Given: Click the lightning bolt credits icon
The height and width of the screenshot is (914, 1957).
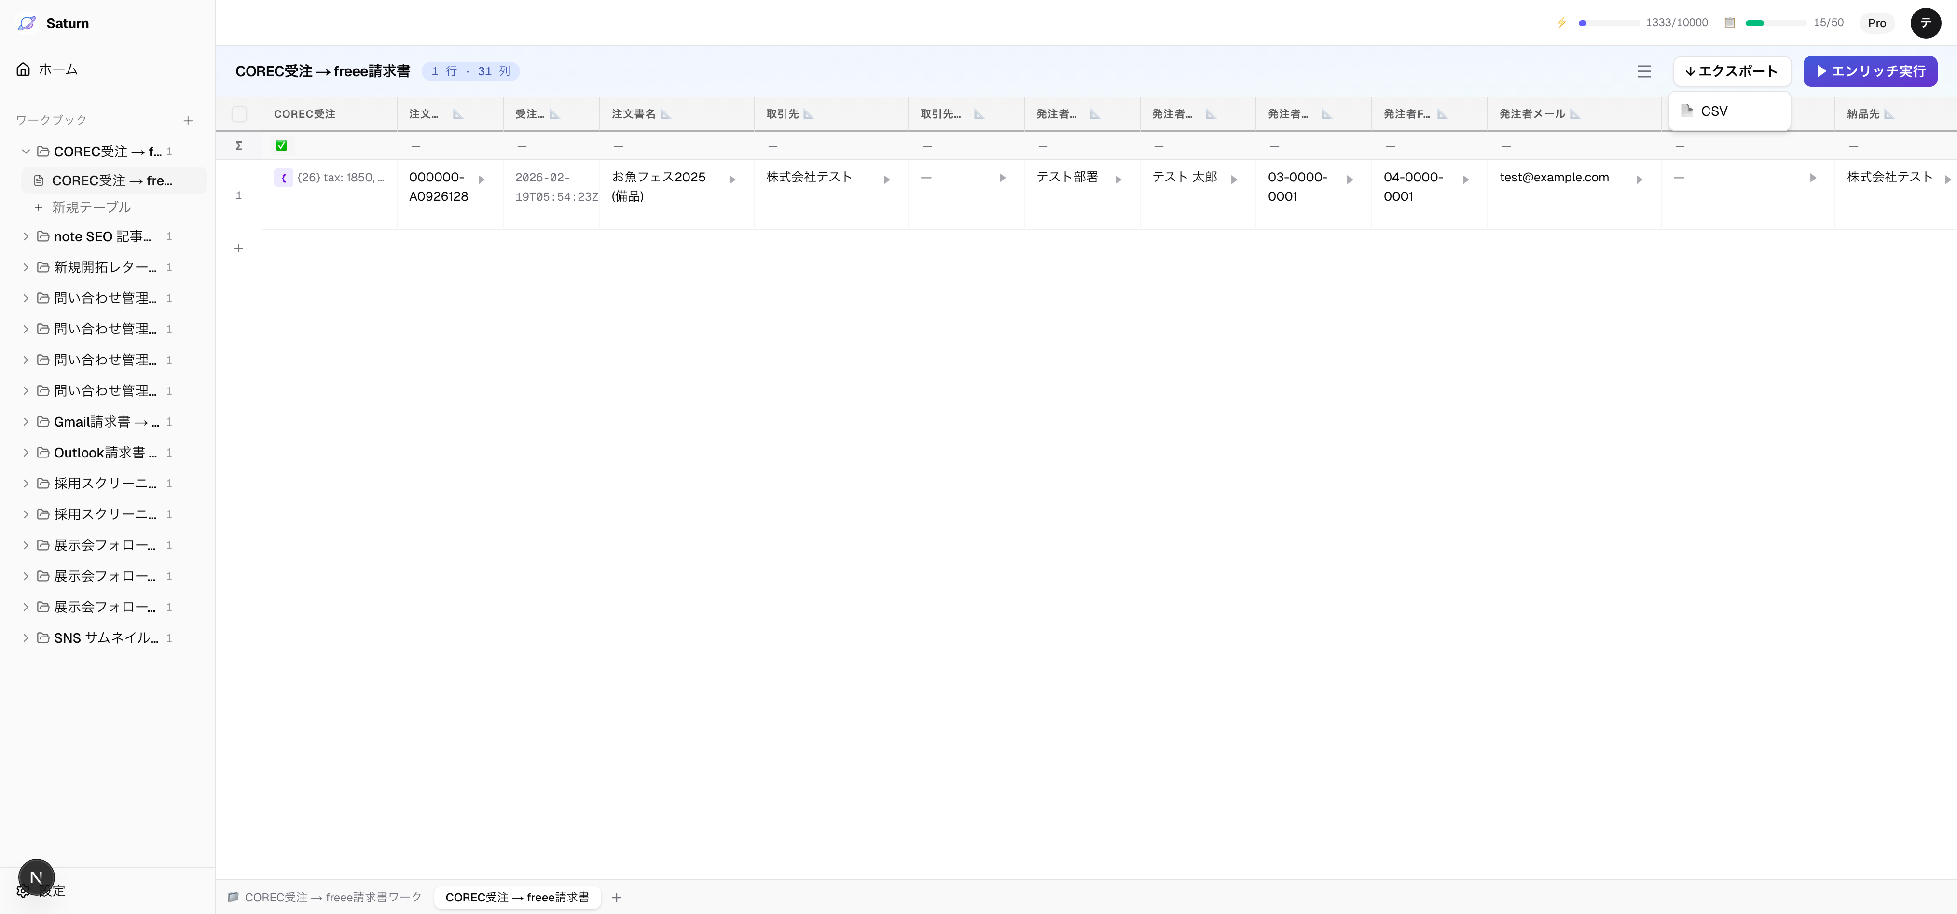Looking at the screenshot, I should pos(1562,23).
